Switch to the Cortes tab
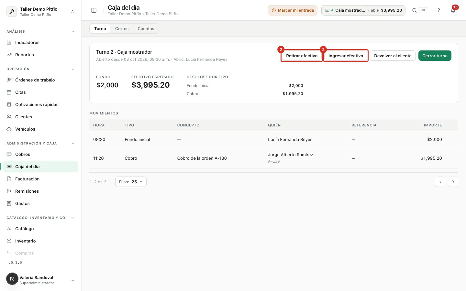This screenshot has height=291, width=466. tap(122, 28)
